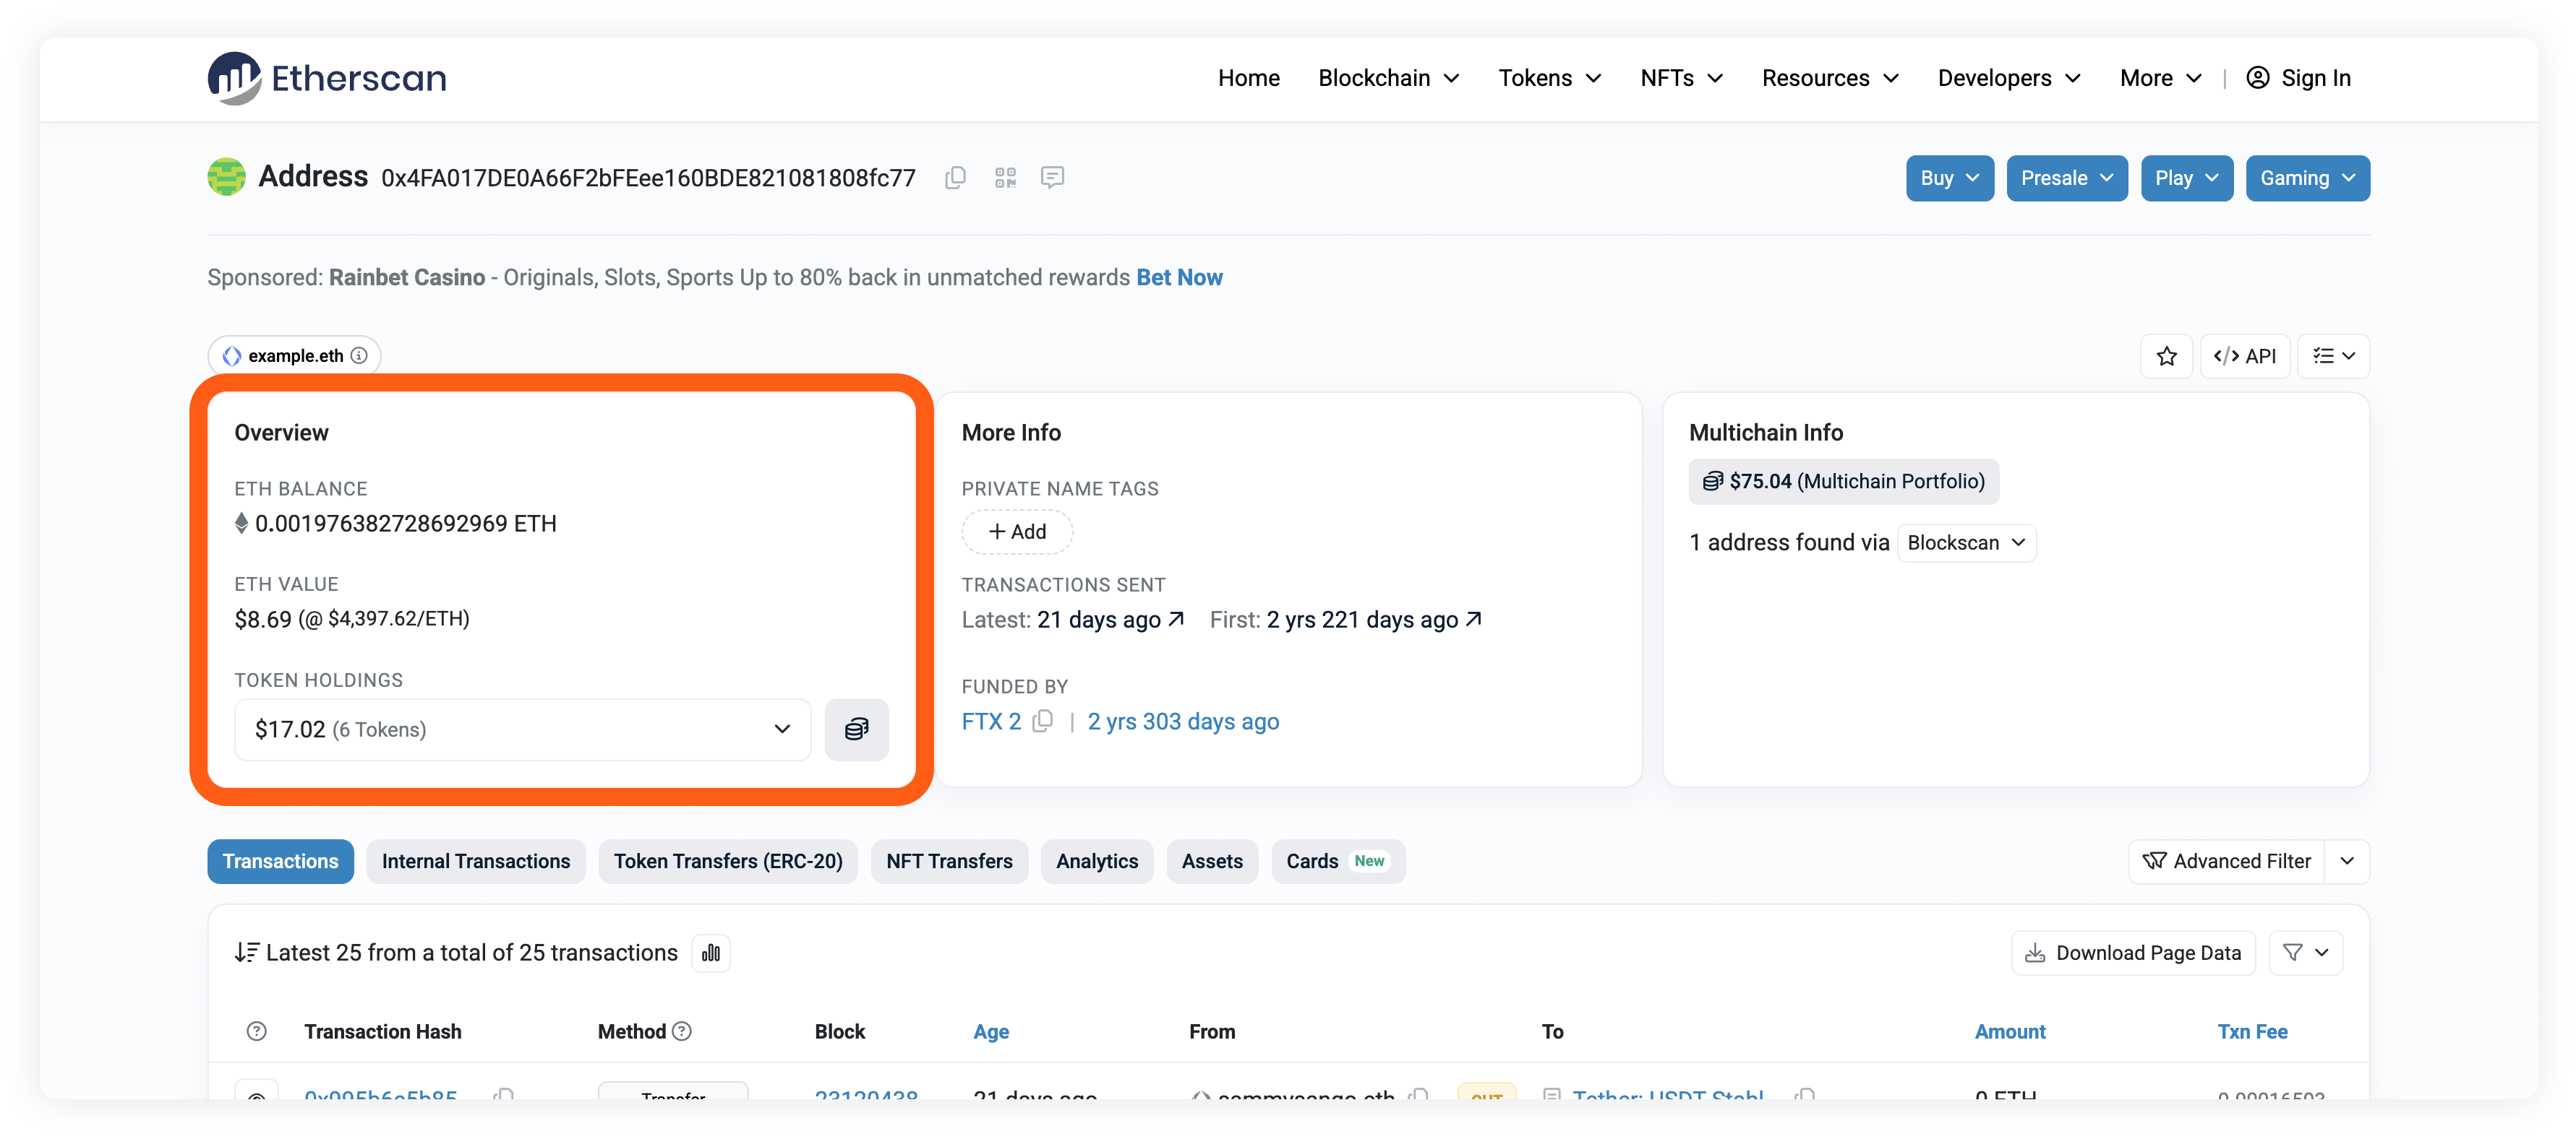Click the Rainbet Casino sponsor name
Image resolution: width=2576 pixels, height=1139 pixels.
pos(407,278)
